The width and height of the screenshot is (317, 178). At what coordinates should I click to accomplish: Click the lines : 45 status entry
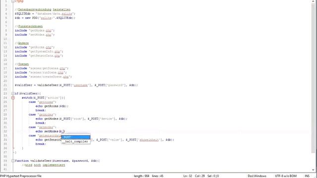pos(158,176)
